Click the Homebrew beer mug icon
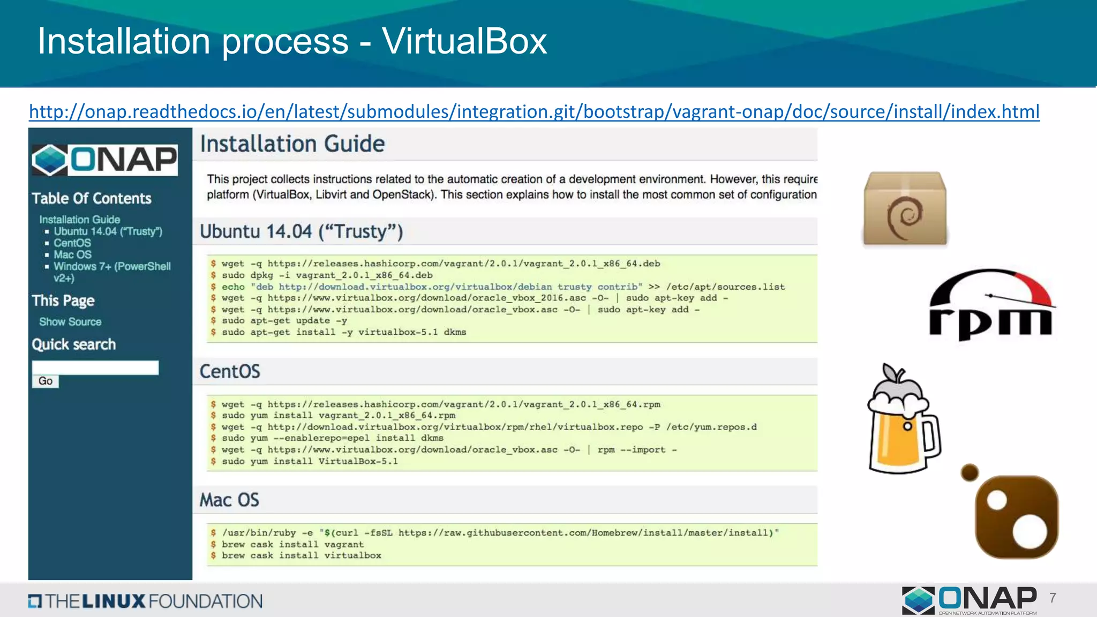 pyautogui.click(x=904, y=418)
